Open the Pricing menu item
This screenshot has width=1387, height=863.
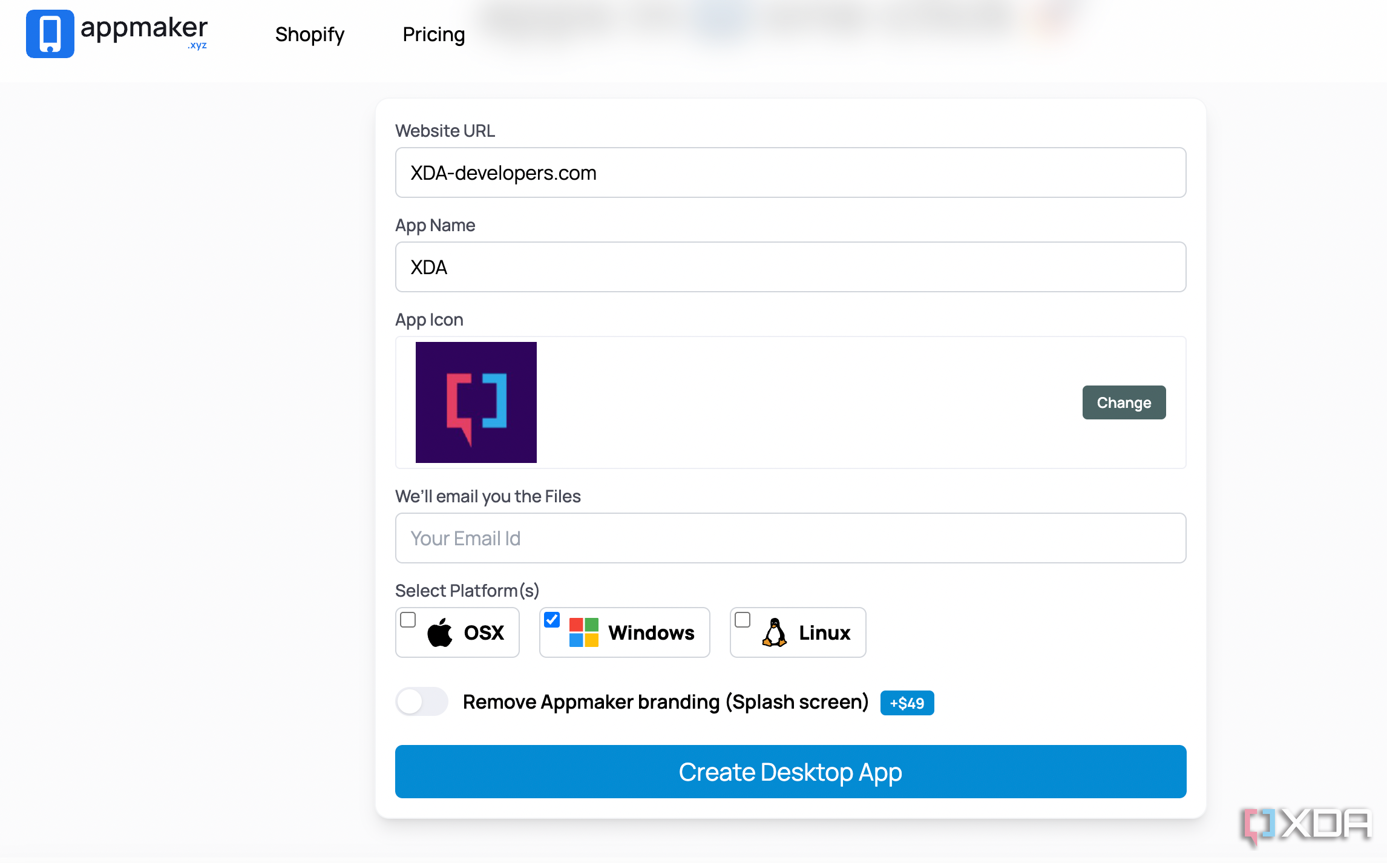click(434, 35)
